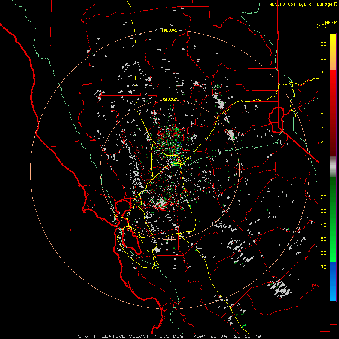Image resolution: width=339 pixels, height=339 pixels.
Task: Click the 0 value on the velocity scale
Action: pyautogui.click(x=325, y=169)
